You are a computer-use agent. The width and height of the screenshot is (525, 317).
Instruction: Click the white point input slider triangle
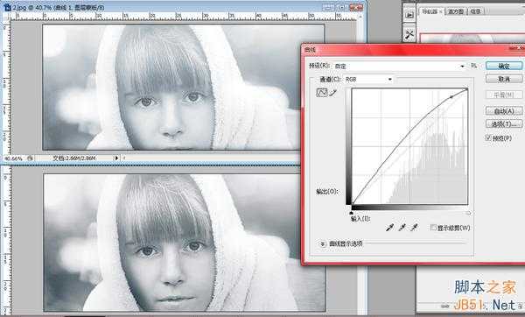pos(468,213)
